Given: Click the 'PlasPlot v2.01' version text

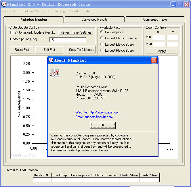Looking at the screenshot, I should 85,73.
